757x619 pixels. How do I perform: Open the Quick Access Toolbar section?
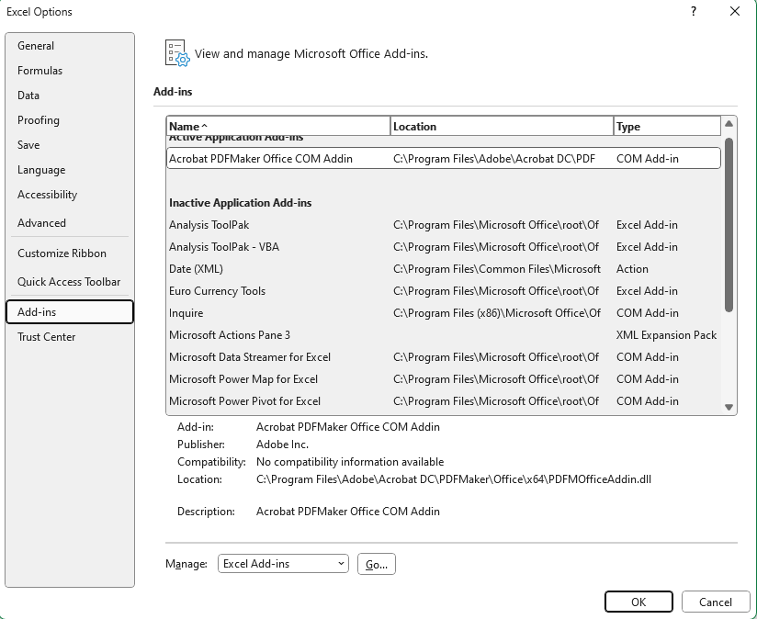tap(68, 281)
